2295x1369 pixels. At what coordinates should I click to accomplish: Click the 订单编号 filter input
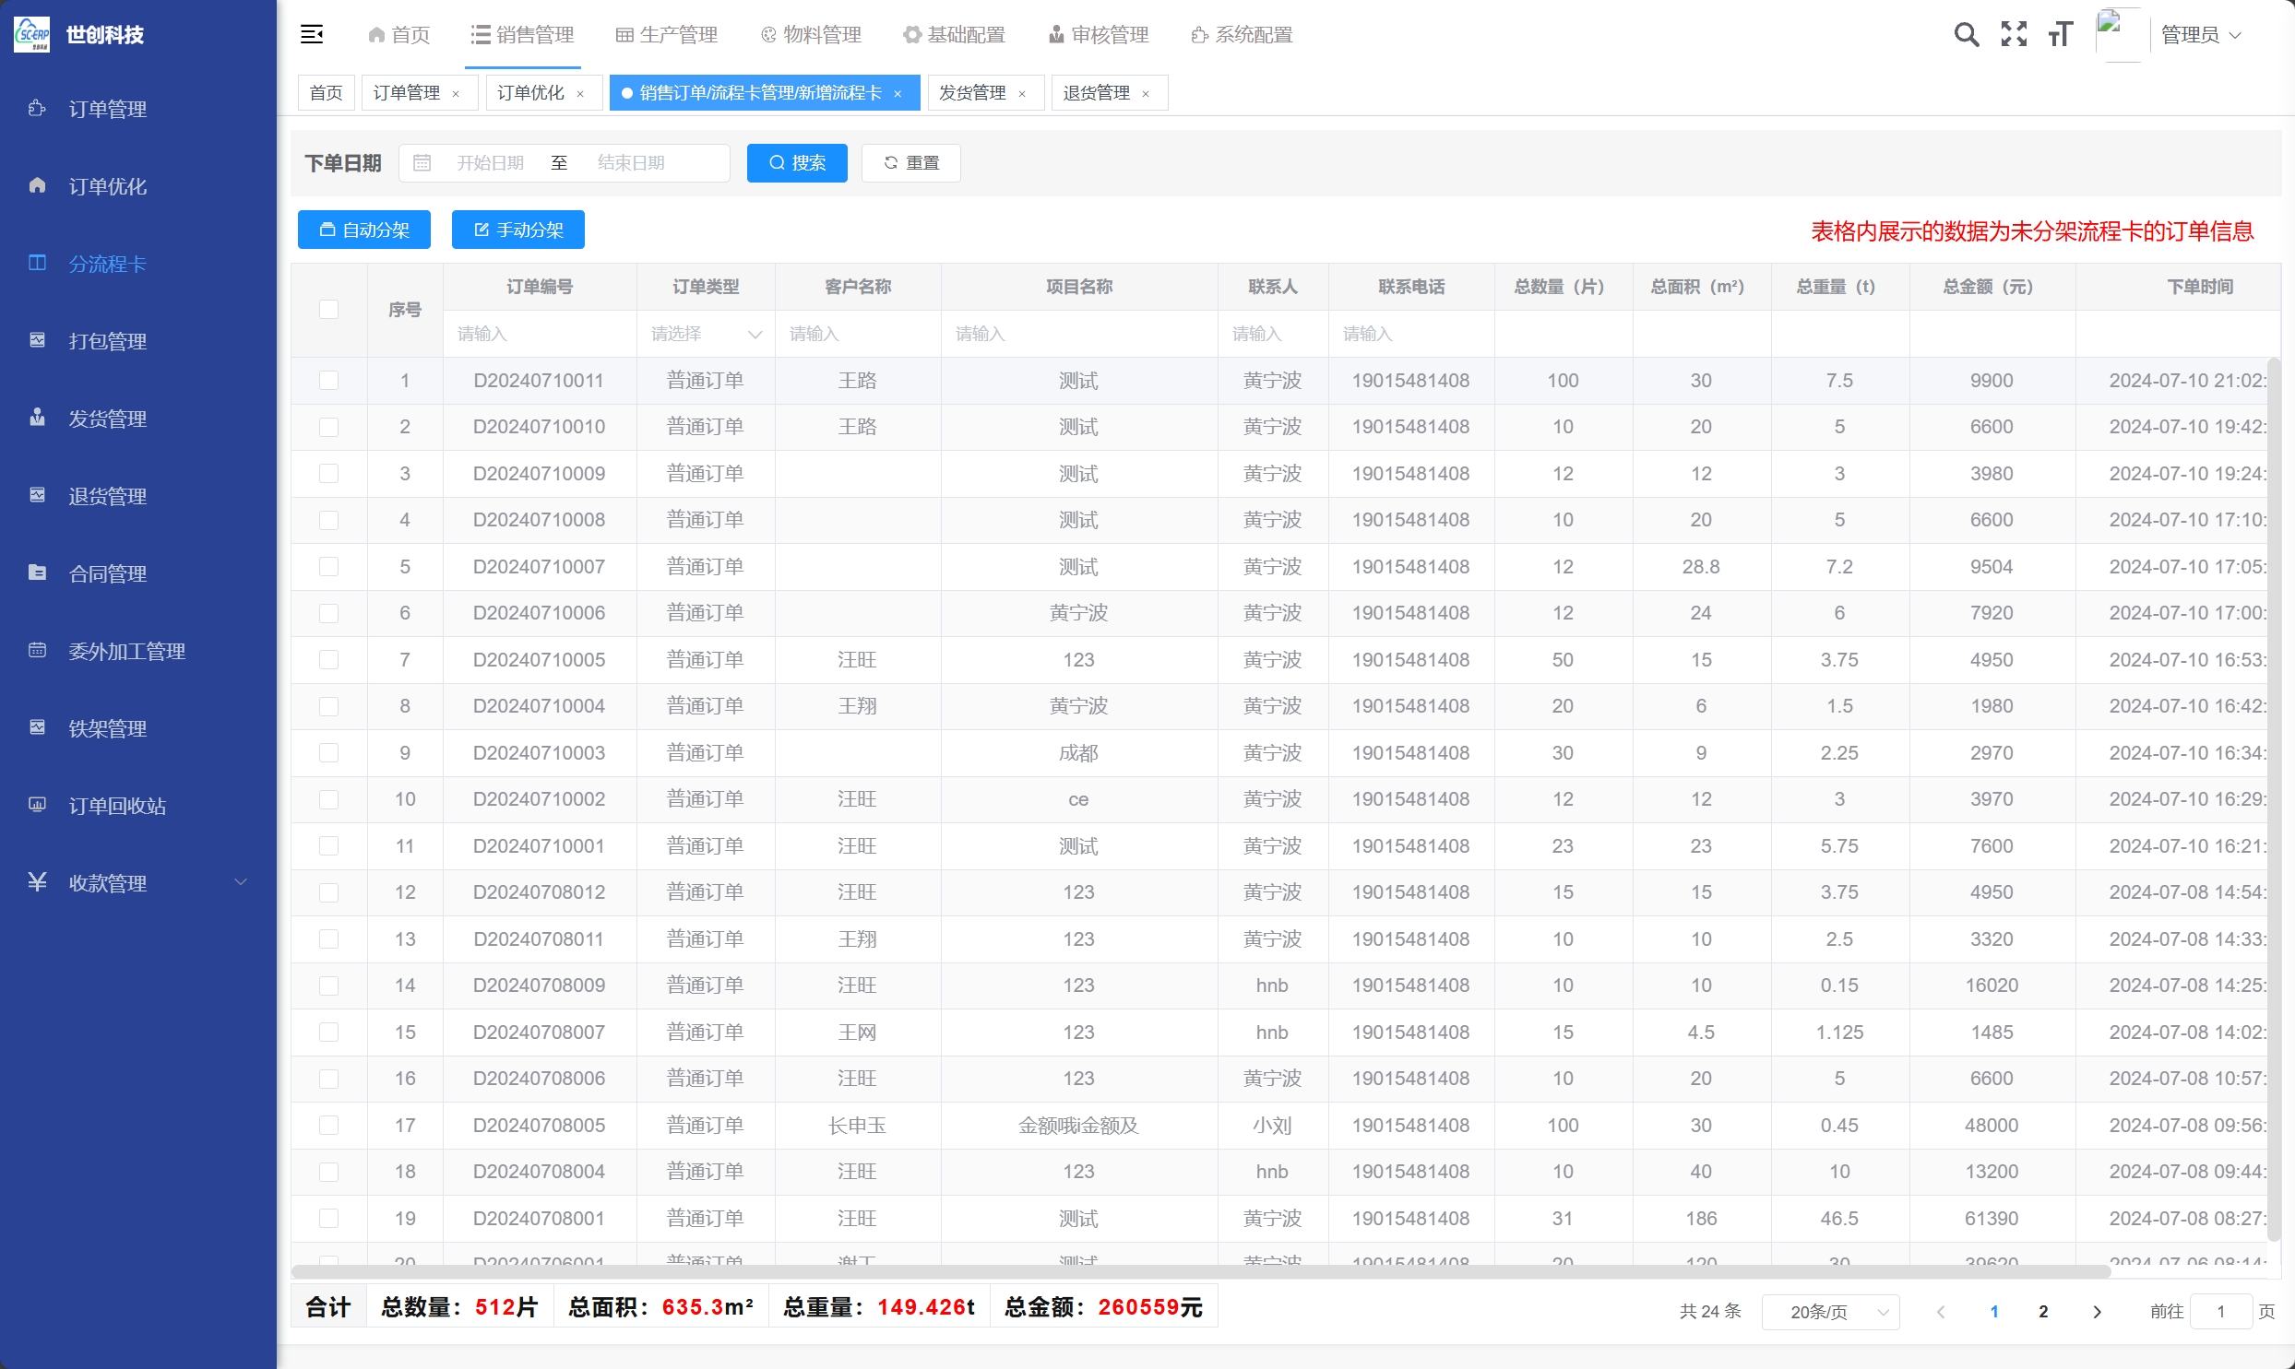[x=540, y=334]
